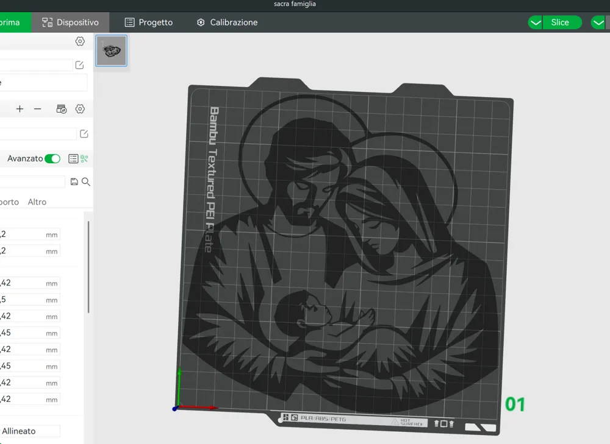
Task: Click the settings panel vertical scrollbar
Action: (88, 267)
